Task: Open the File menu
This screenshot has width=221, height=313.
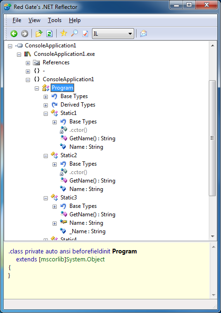Action: (17, 20)
